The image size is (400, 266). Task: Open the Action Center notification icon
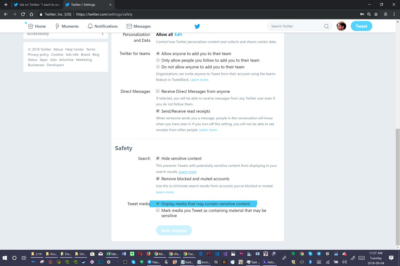click(x=391, y=258)
